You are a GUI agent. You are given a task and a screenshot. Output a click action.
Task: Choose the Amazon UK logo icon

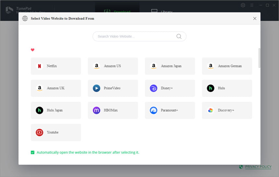pyautogui.click(x=40, y=88)
